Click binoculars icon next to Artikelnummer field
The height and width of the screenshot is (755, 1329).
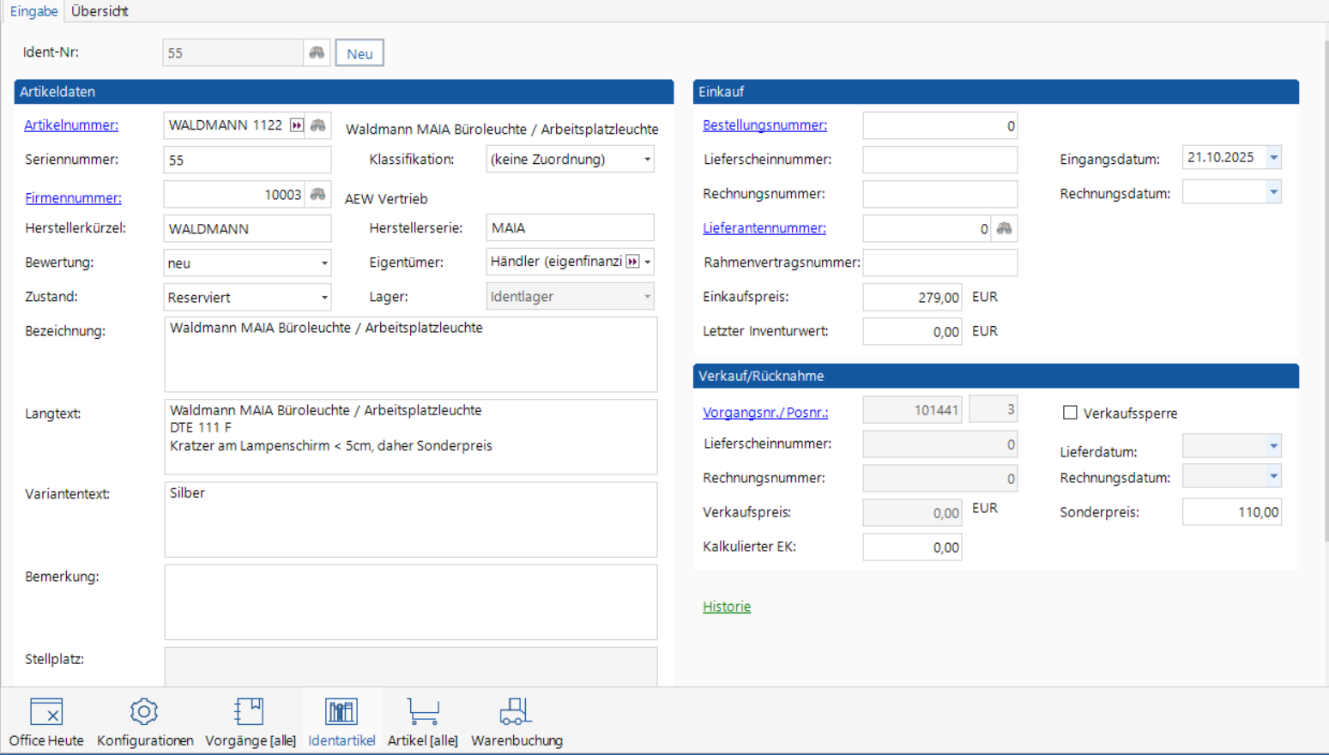coord(318,125)
